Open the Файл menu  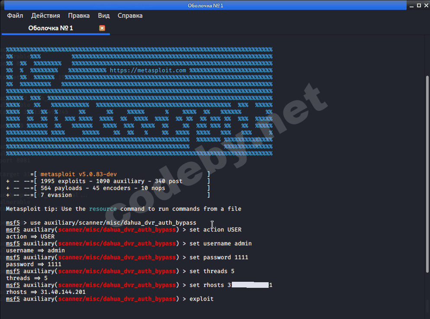coord(15,16)
